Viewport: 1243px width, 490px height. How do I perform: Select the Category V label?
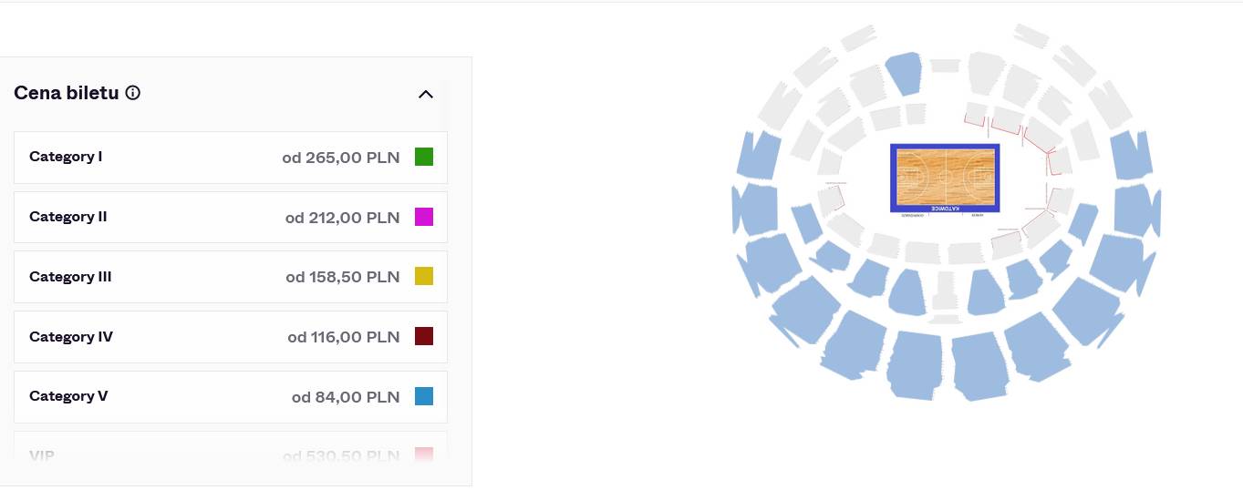point(68,396)
